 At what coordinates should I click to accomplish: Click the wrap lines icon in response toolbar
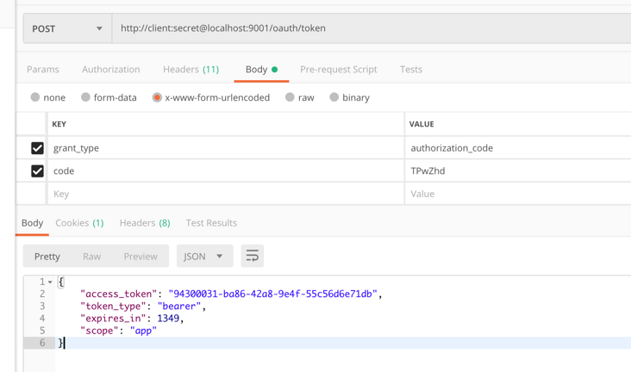point(252,256)
